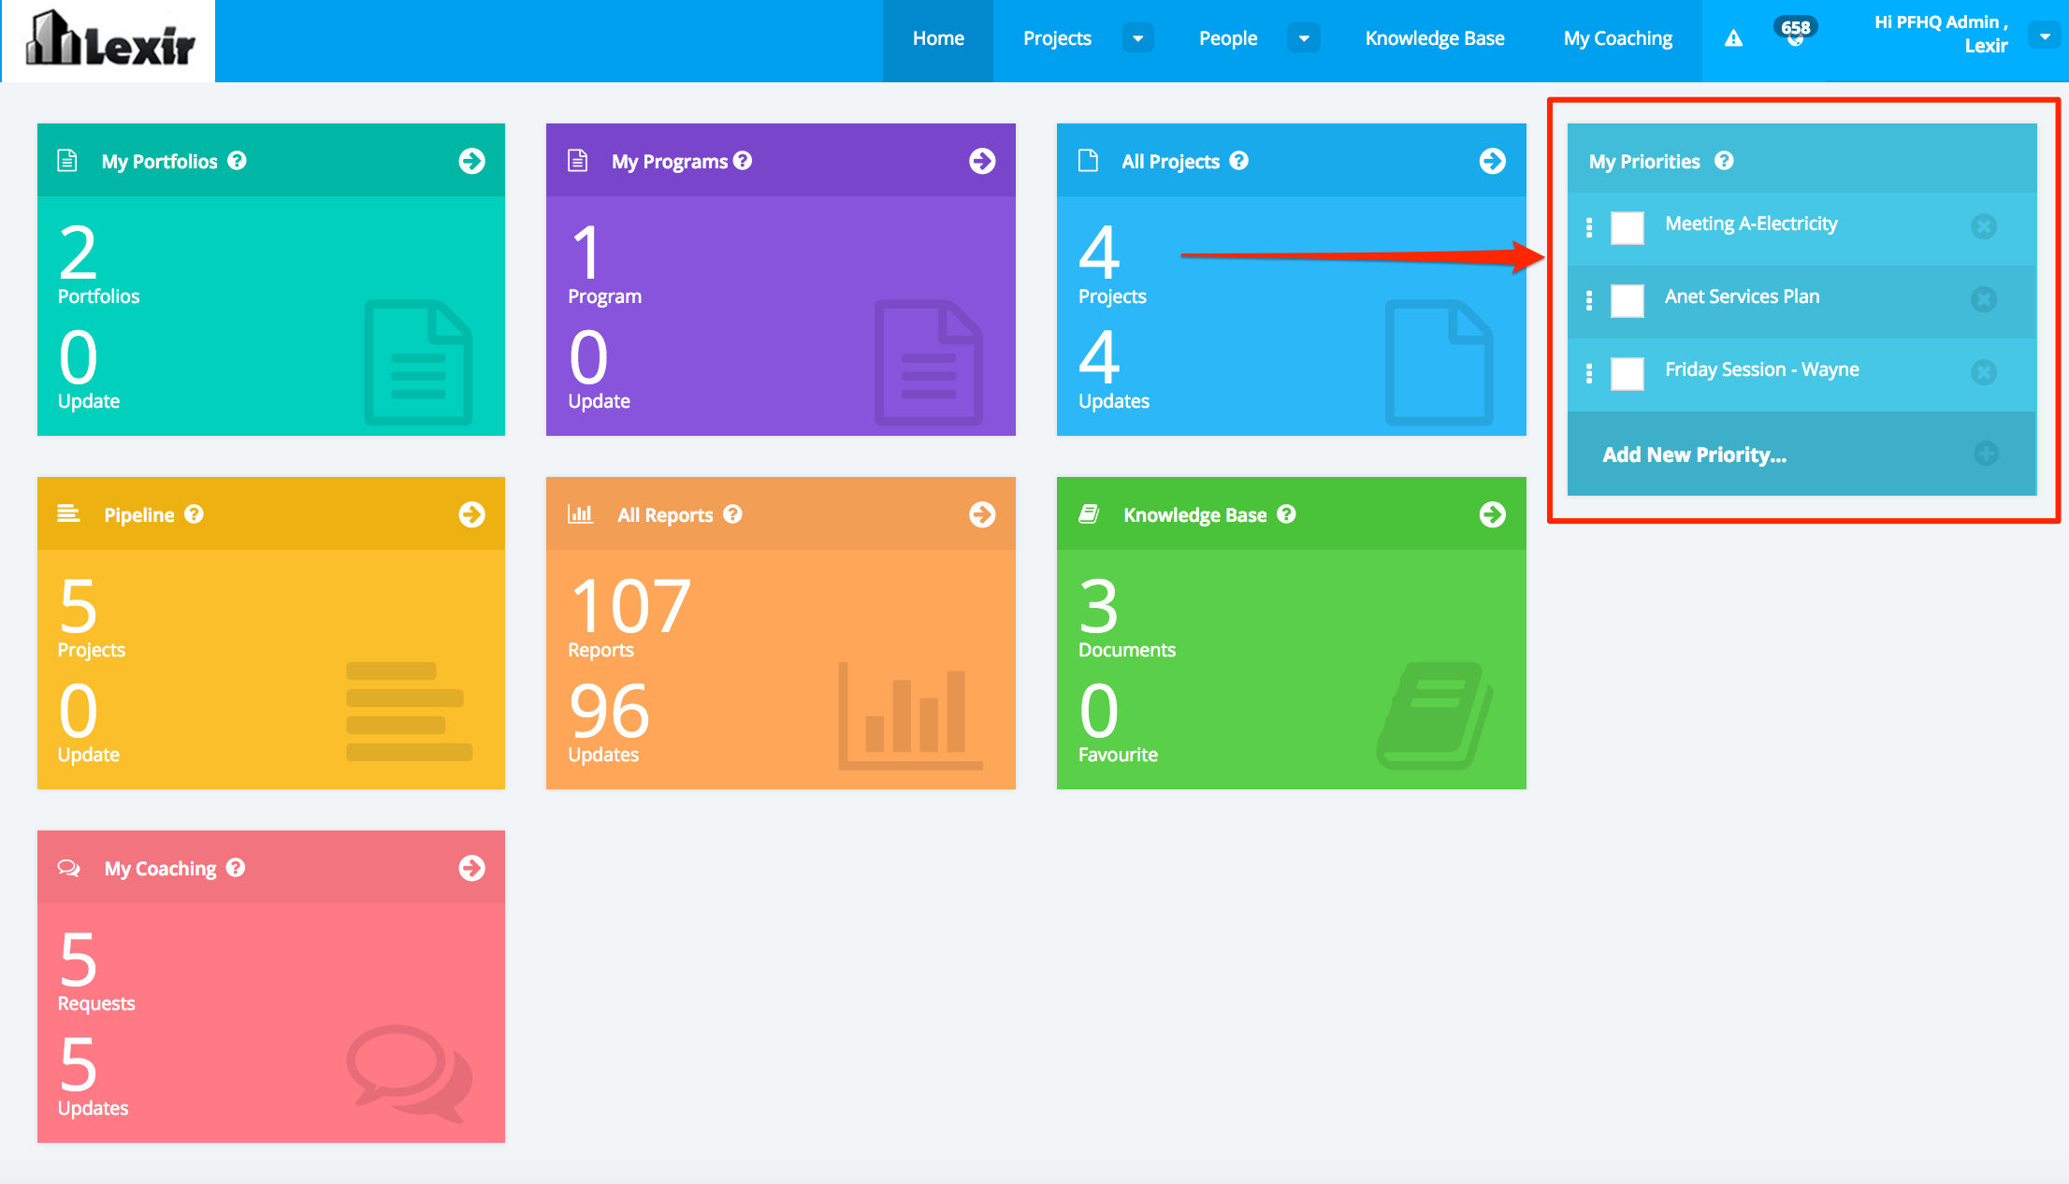Check the Meeting A-Electricity checkbox
The height and width of the screenshot is (1184, 2069).
tap(1627, 227)
